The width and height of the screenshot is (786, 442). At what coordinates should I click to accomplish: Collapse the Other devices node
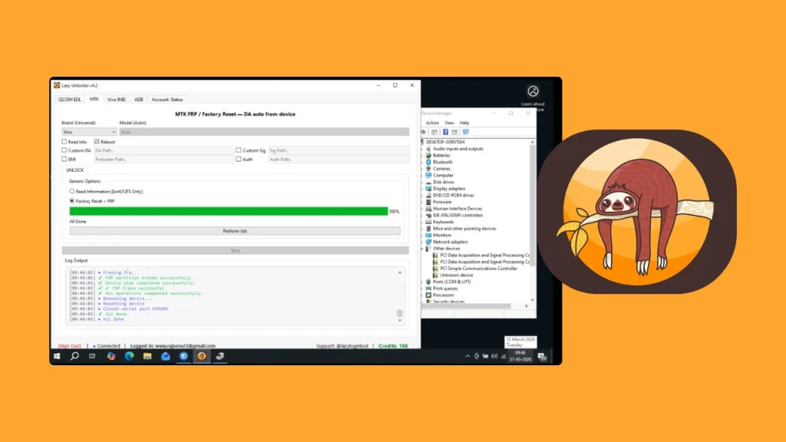[x=423, y=249]
